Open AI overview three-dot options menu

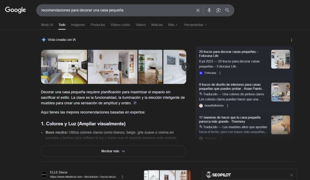coord(291,40)
